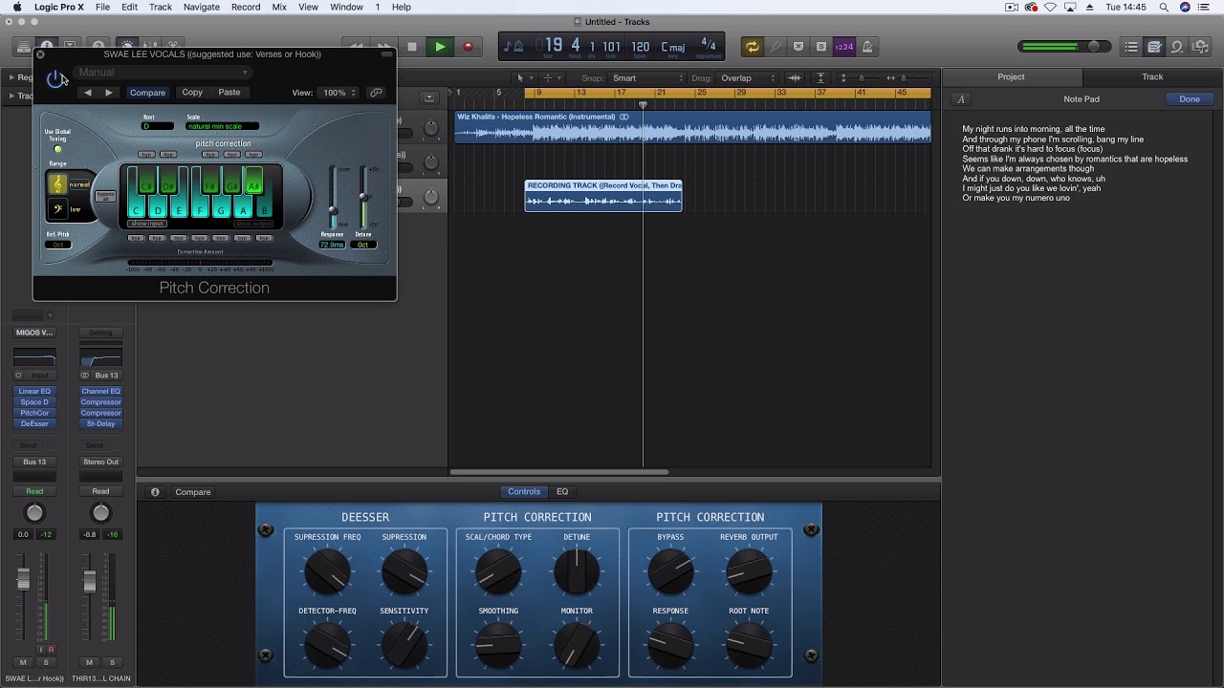Toggle the Pitch Correction plugin power button
The width and height of the screenshot is (1224, 688).
point(55,78)
